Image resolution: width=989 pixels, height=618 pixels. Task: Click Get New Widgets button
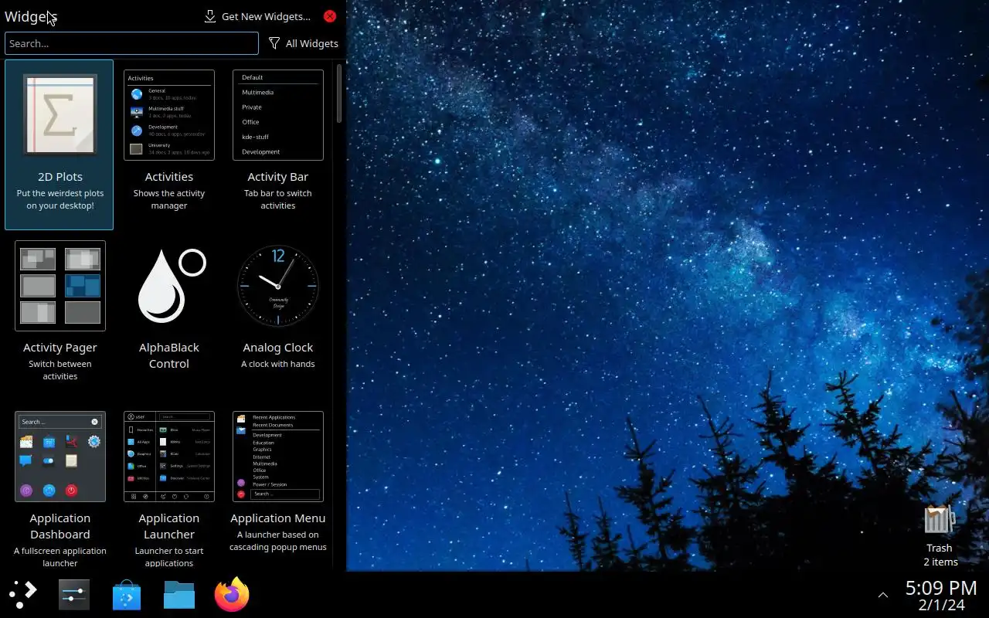[x=257, y=16]
